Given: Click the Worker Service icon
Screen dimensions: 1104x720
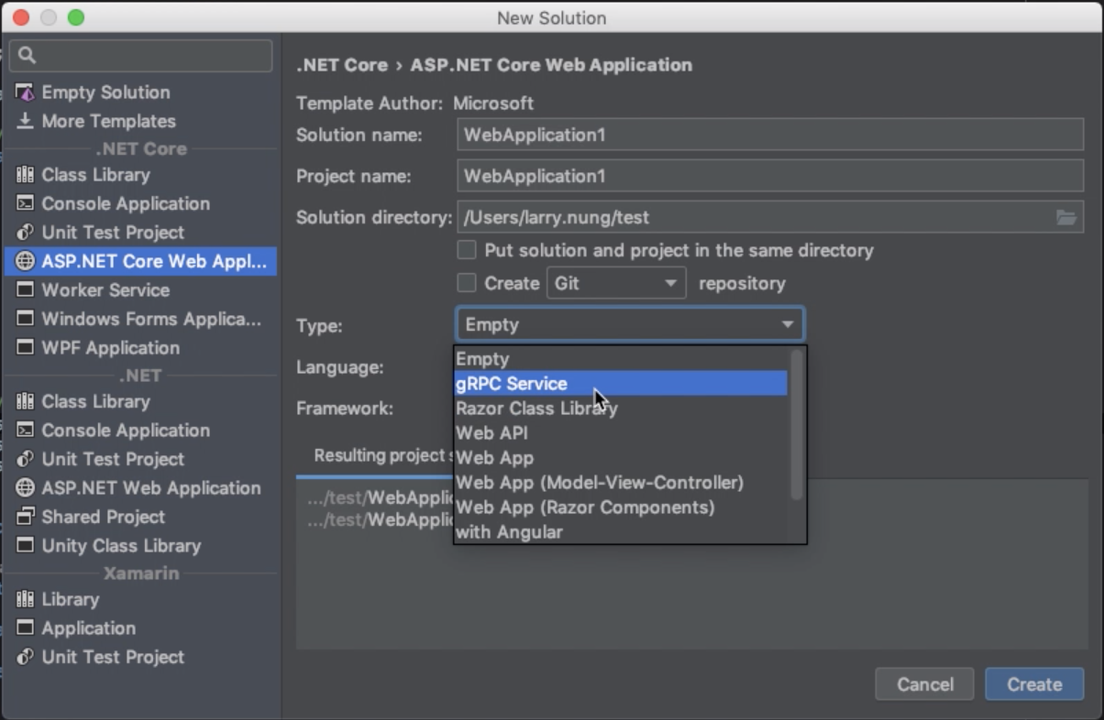Looking at the screenshot, I should (x=26, y=290).
